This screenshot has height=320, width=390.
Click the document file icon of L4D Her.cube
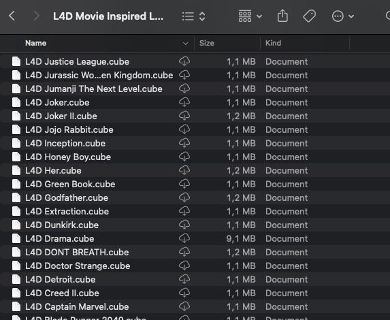16,170
